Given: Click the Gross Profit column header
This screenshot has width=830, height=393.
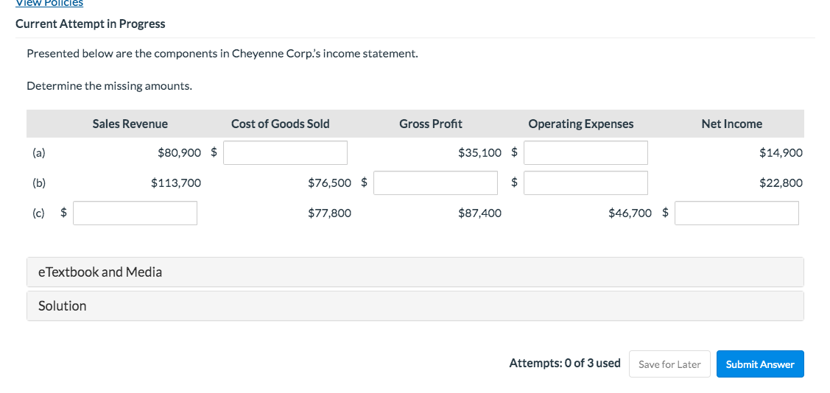Looking at the screenshot, I should (x=431, y=124).
